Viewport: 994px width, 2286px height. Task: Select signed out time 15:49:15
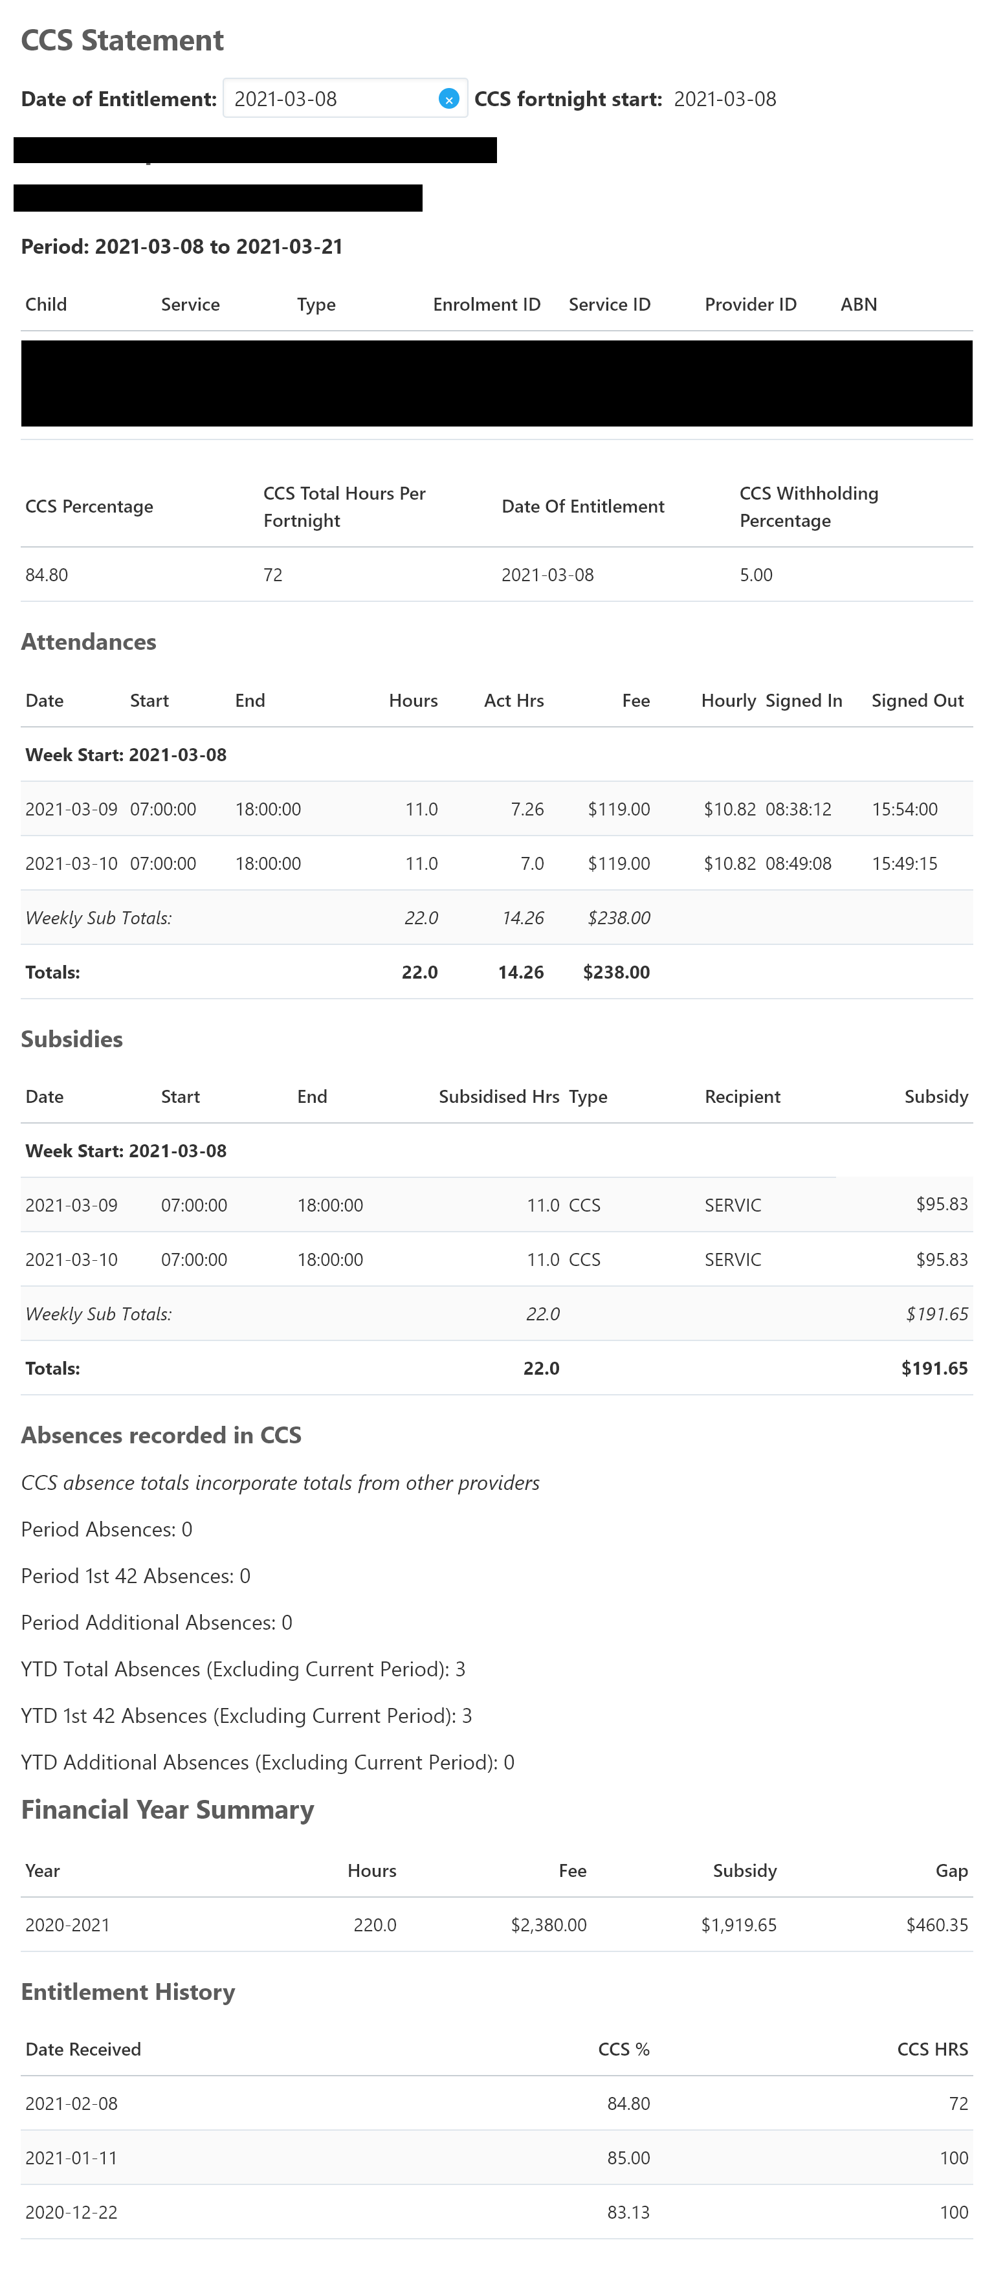904,863
